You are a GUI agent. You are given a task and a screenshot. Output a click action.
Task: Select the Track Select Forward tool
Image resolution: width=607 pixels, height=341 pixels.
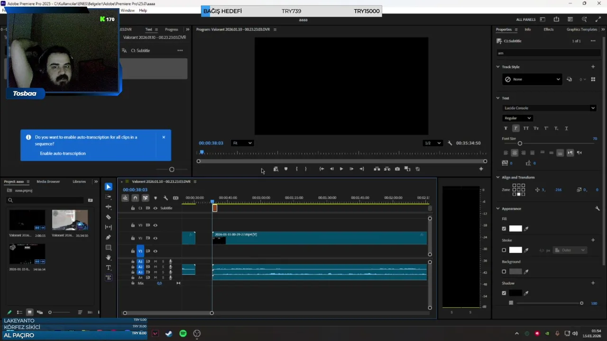click(109, 197)
